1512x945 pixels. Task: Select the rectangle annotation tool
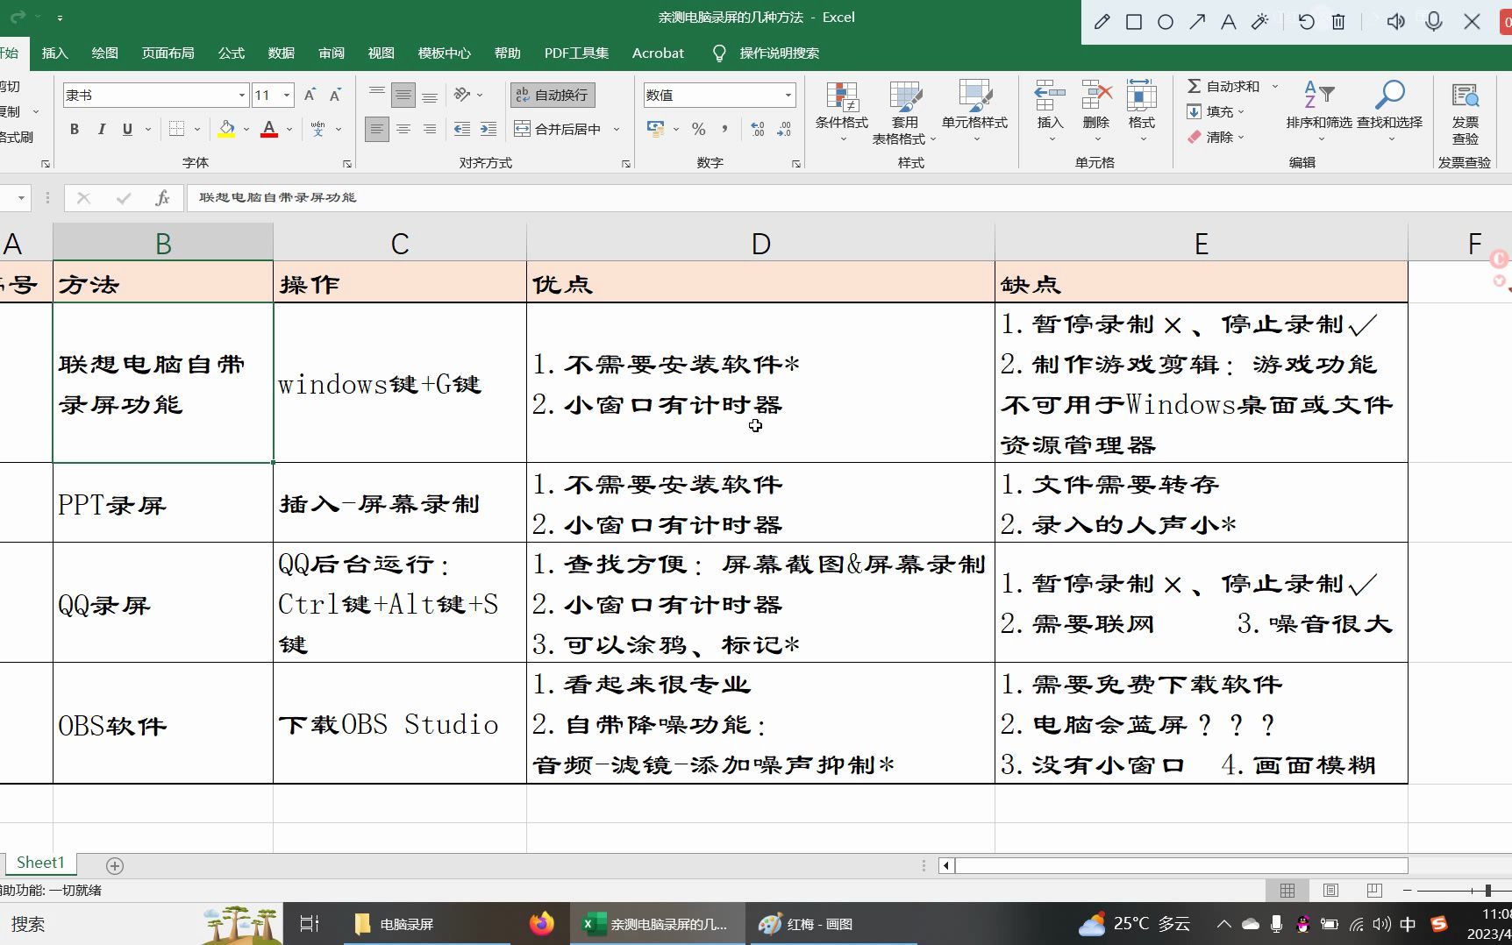point(1134,22)
